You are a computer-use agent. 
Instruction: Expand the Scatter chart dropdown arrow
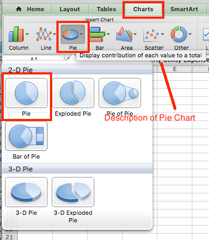tap(162, 34)
